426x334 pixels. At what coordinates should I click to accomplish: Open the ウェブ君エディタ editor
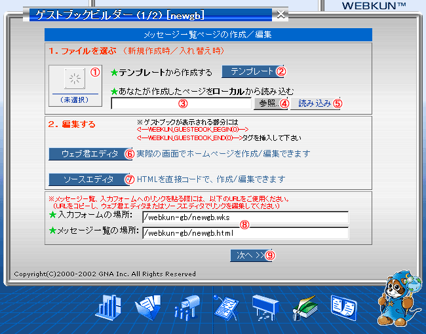pyautogui.click(x=85, y=153)
